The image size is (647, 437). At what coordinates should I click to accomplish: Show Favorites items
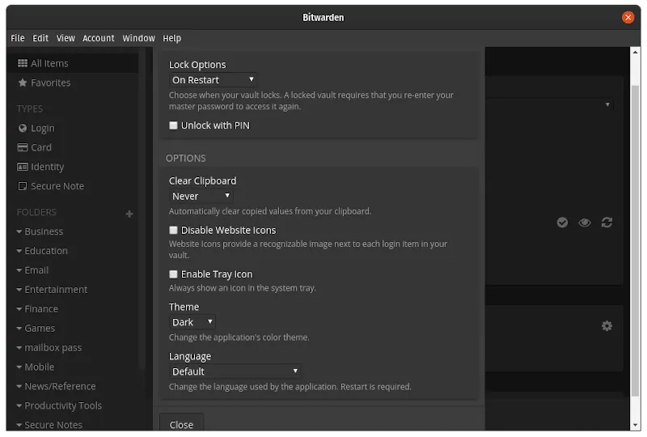(x=50, y=83)
